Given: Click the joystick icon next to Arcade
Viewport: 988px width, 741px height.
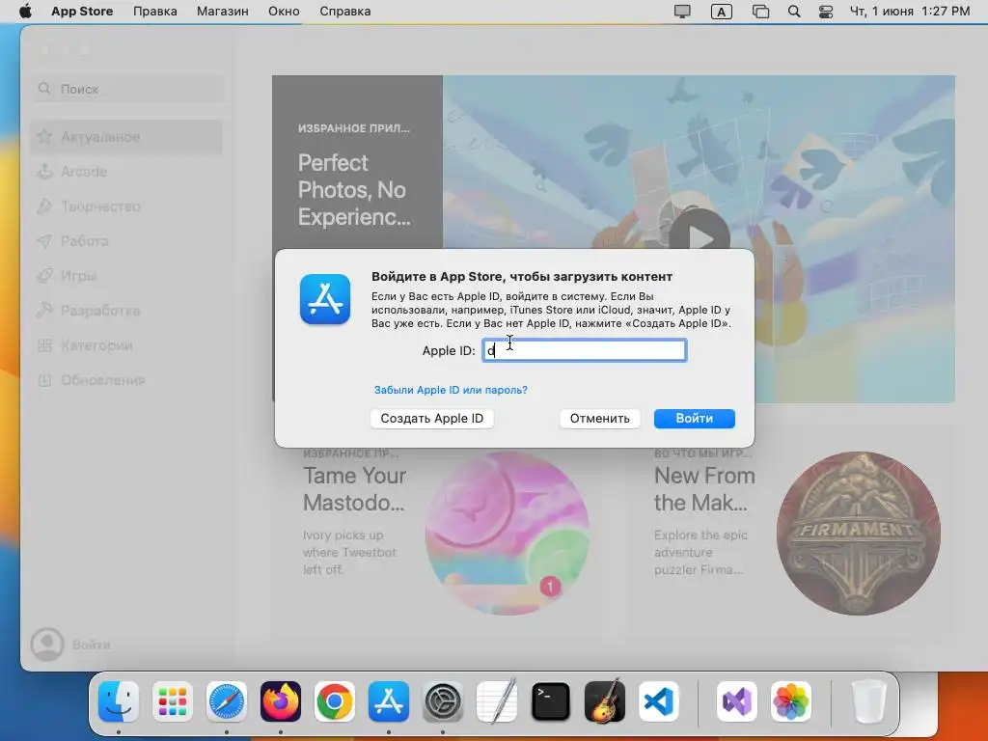Looking at the screenshot, I should [44, 171].
